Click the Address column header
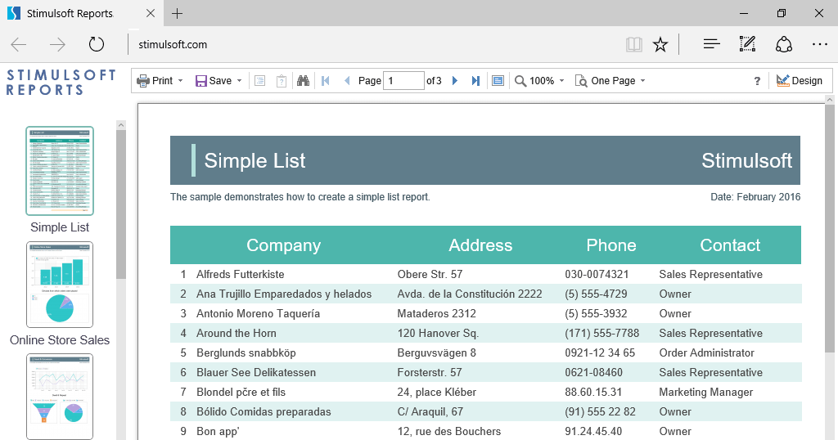 click(480, 245)
